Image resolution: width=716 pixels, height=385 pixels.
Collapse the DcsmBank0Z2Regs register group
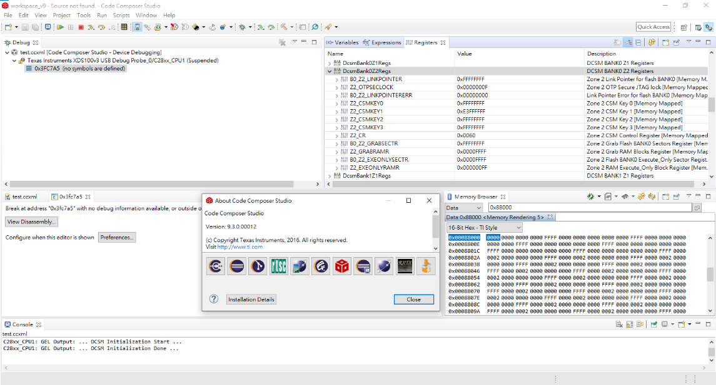click(330, 72)
